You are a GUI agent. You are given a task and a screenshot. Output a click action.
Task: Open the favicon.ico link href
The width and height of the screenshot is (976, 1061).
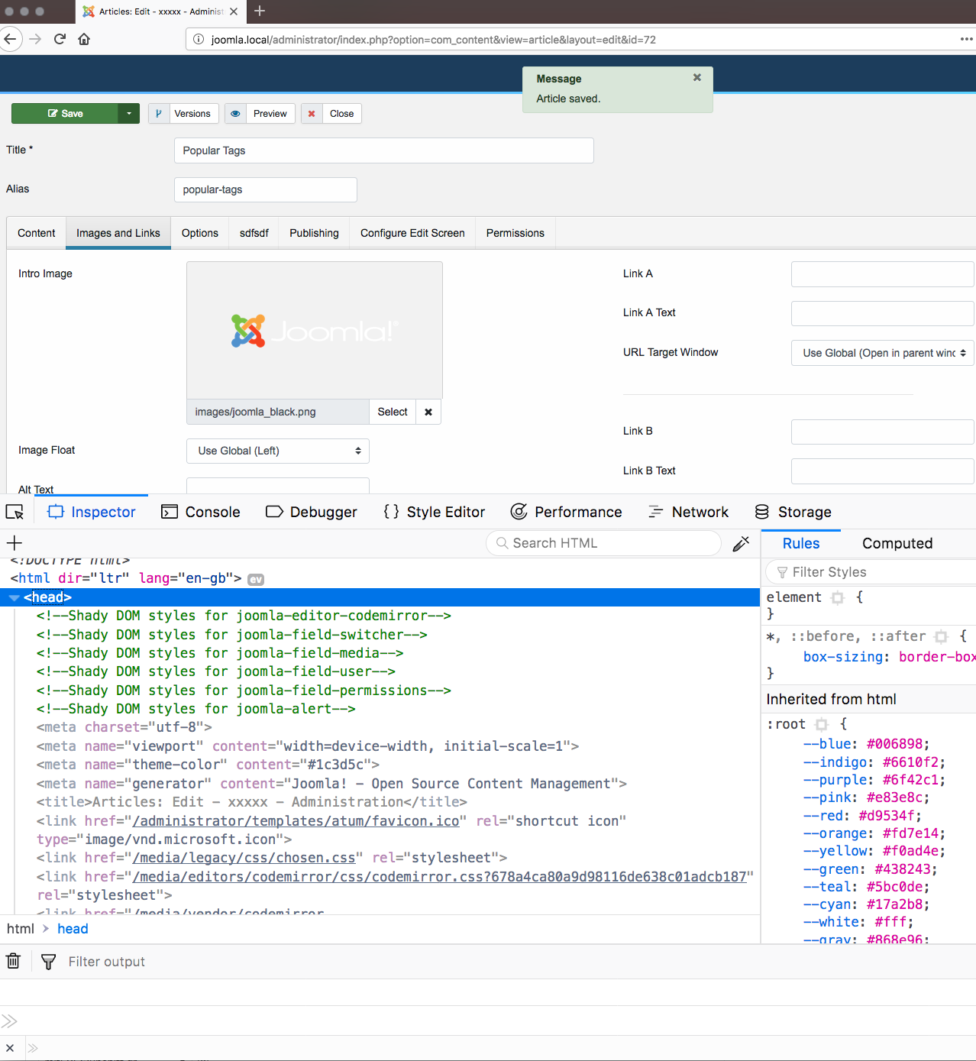tap(296, 821)
